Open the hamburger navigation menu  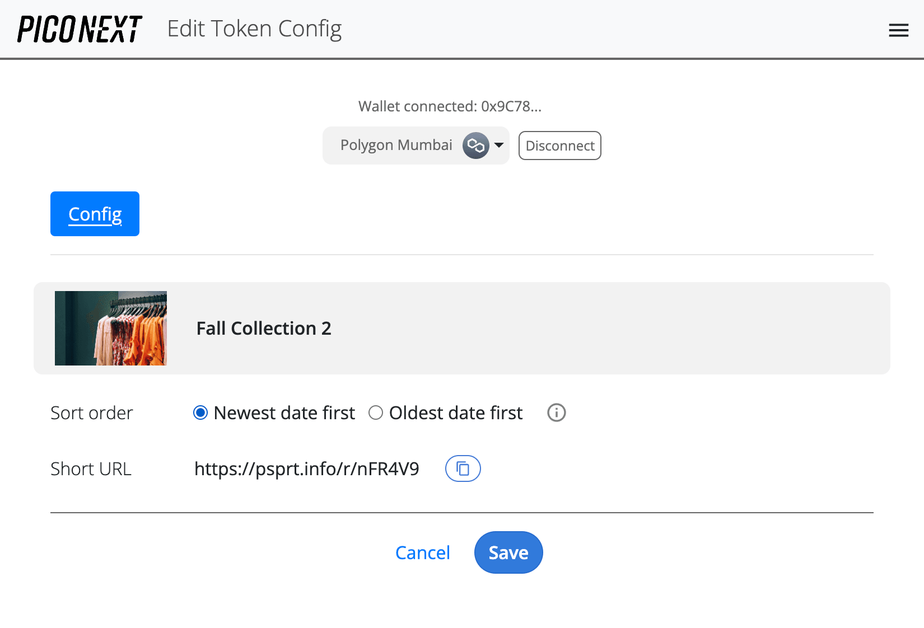point(898,30)
